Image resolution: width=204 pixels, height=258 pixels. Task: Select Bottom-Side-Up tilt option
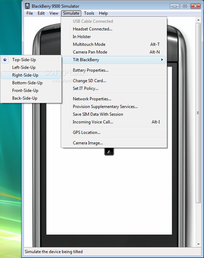[31, 83]
